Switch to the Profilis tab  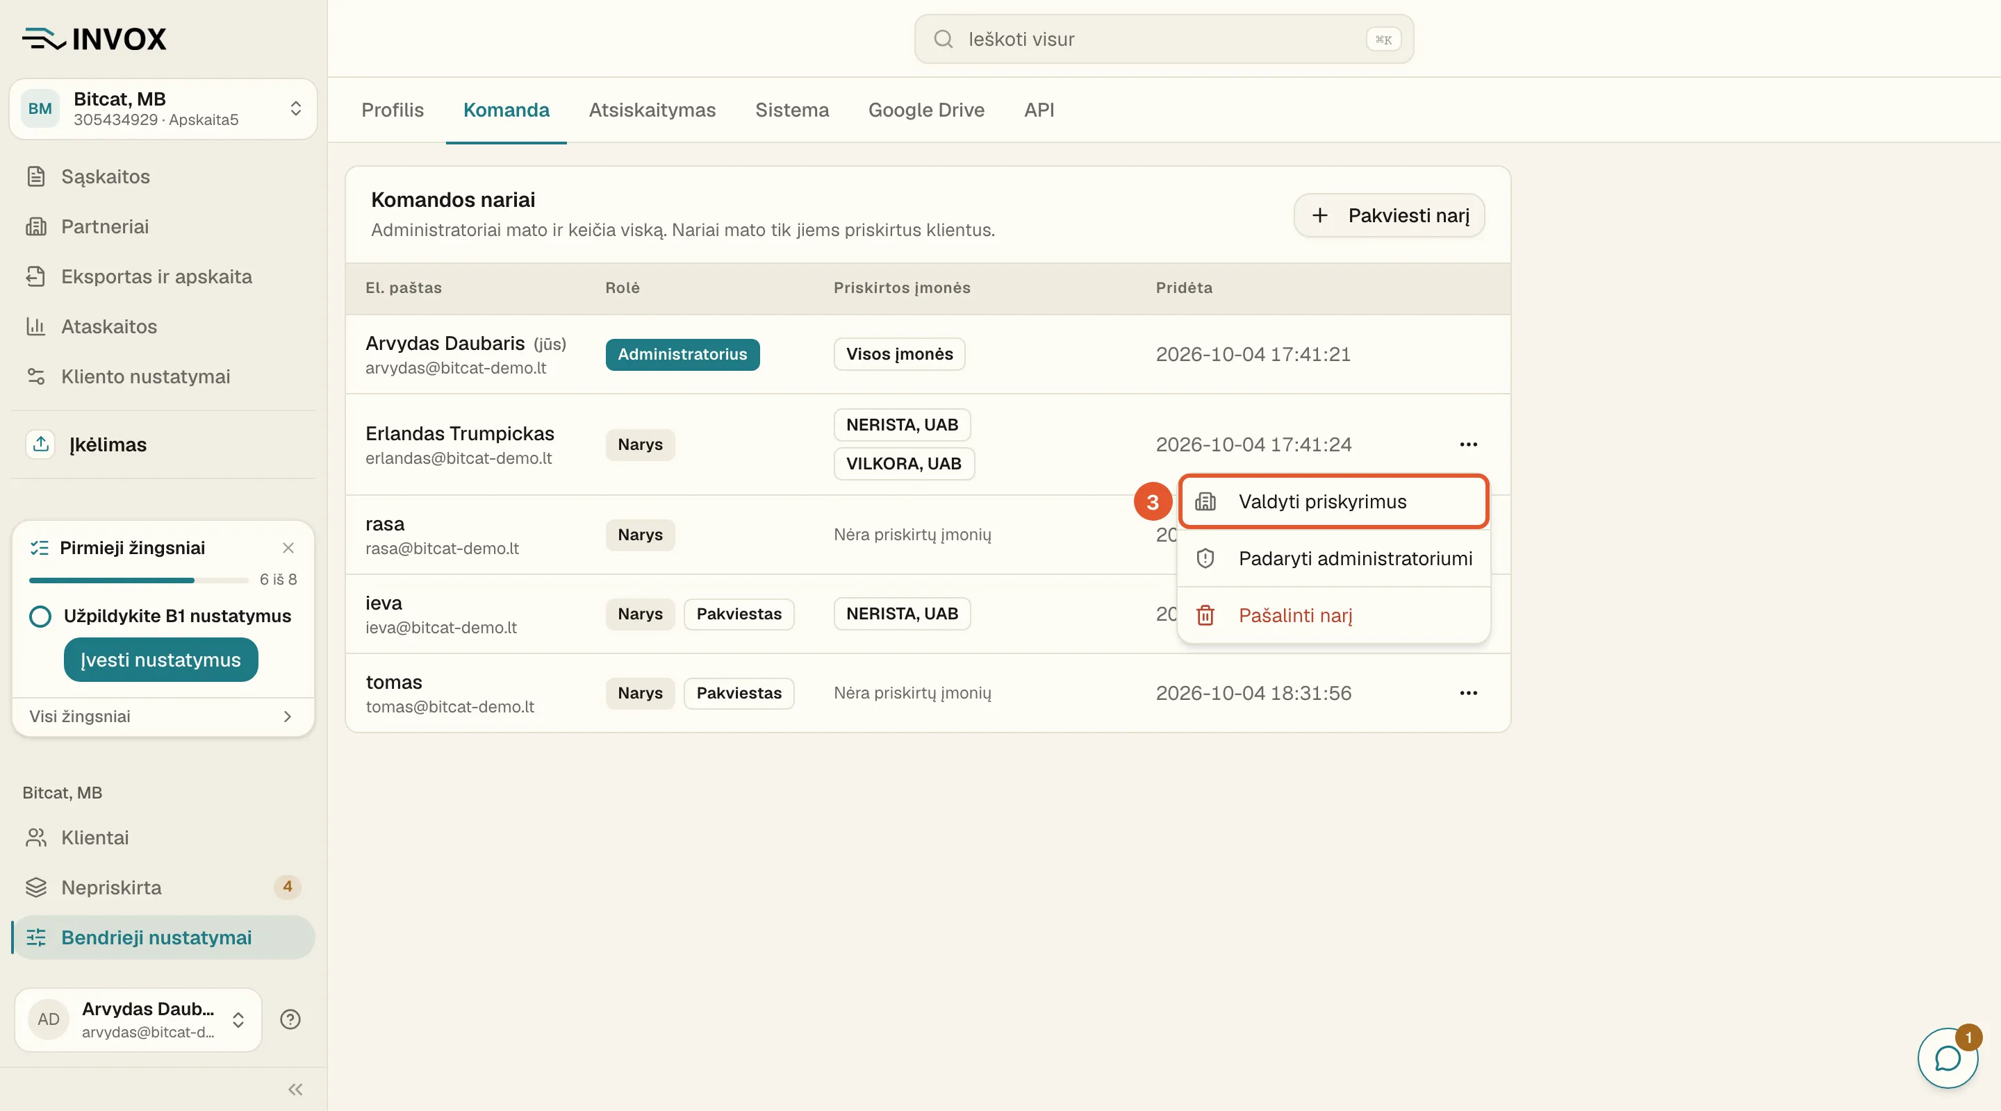tap(393, 110)
